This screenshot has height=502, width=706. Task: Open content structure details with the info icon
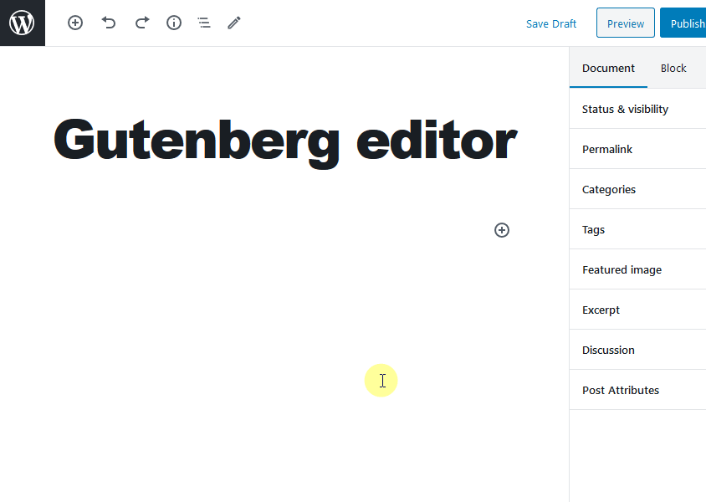(x=173, y=23)
